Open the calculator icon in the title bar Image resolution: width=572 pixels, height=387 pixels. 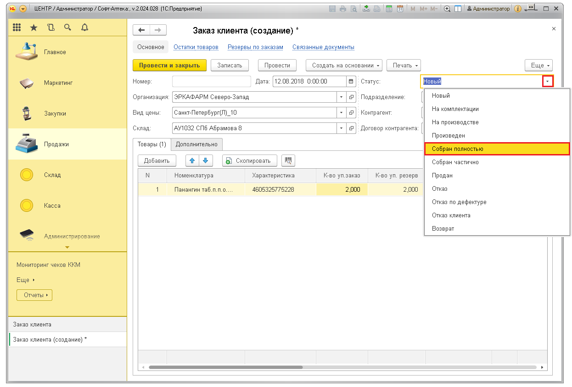pyautogui.click(x=389, y=9)
